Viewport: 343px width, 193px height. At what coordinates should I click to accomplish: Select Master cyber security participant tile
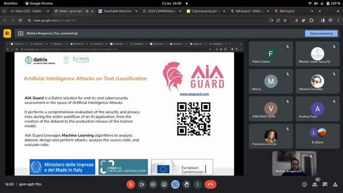317,54
